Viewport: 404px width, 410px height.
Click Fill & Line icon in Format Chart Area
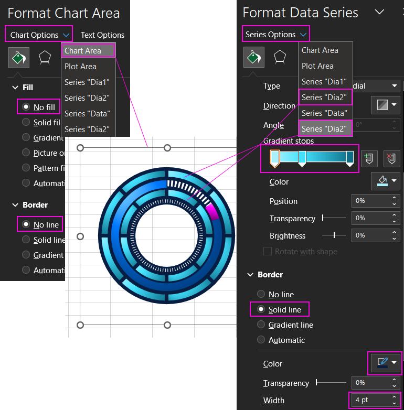pos(18,58)
